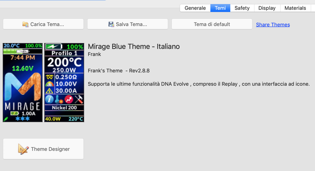The width and height of the screenshot is (315, 171).
Task: Click the yellow coil resistance icon
Action: click(x=50, y=77)
